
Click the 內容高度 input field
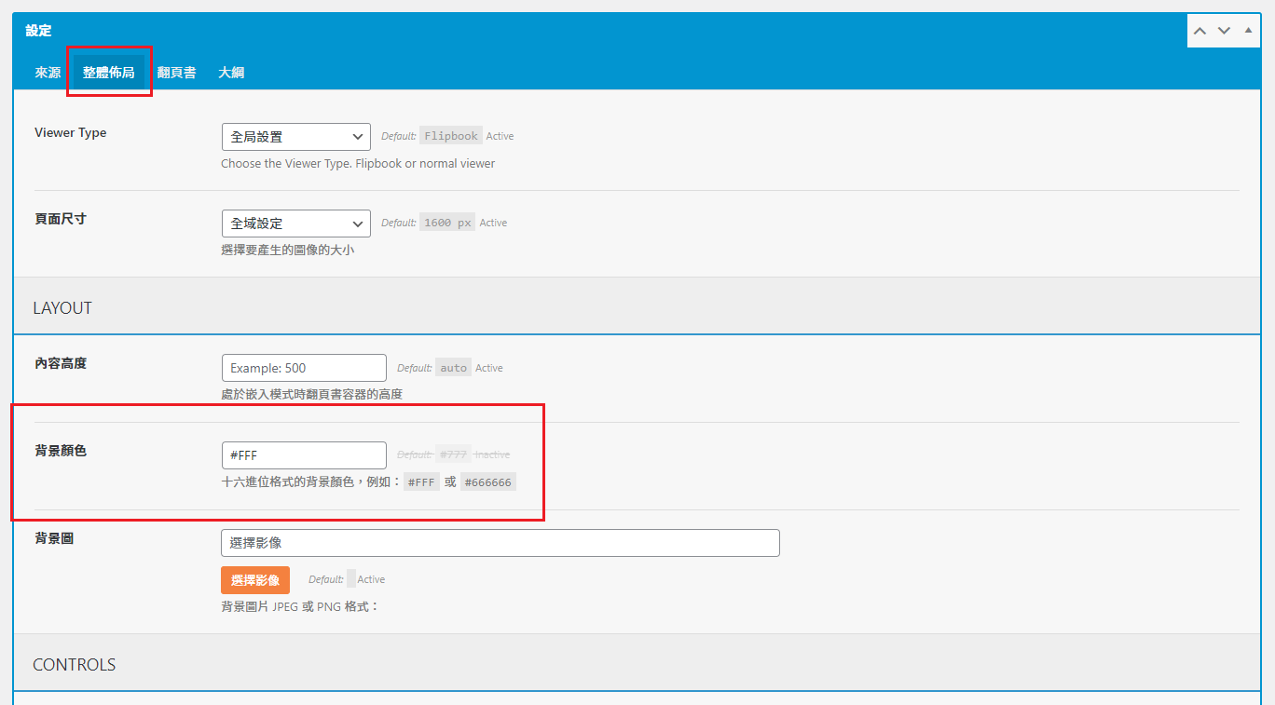click(304, 368)
